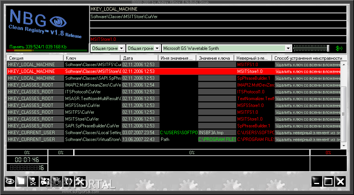Click the skull and crossbones delete icon
Image resolution: width=354 pixels, height=195 pixels.
33,181
